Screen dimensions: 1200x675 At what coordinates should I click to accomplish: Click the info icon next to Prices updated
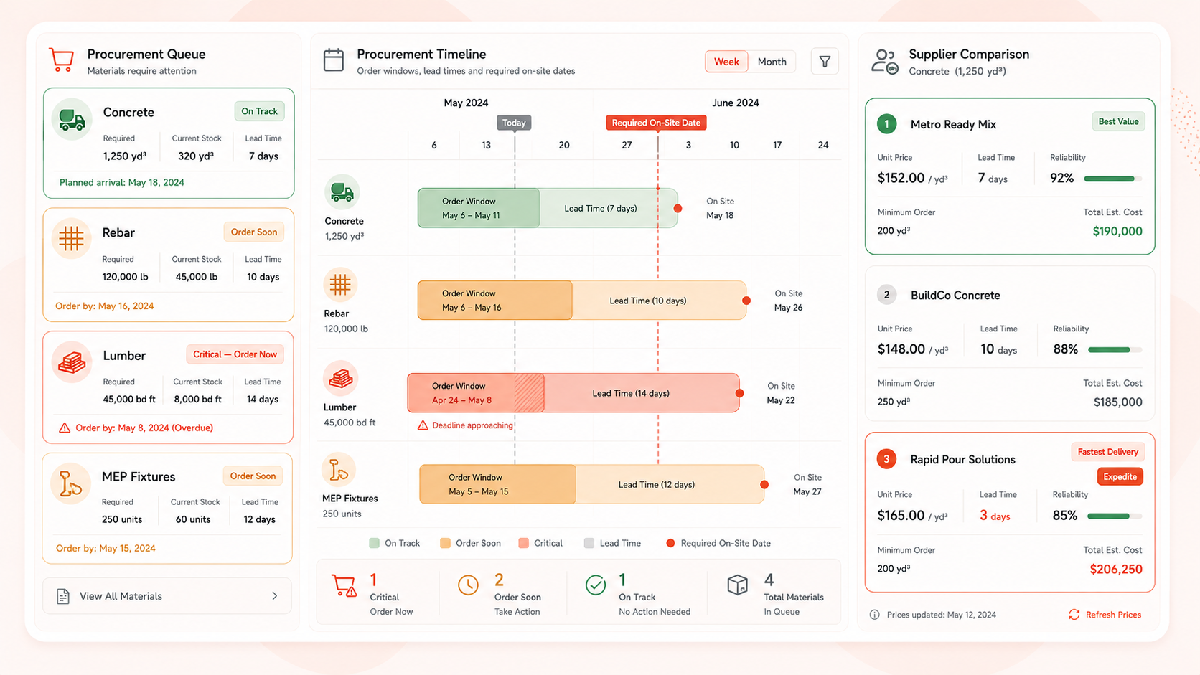(x=874, y=615)
